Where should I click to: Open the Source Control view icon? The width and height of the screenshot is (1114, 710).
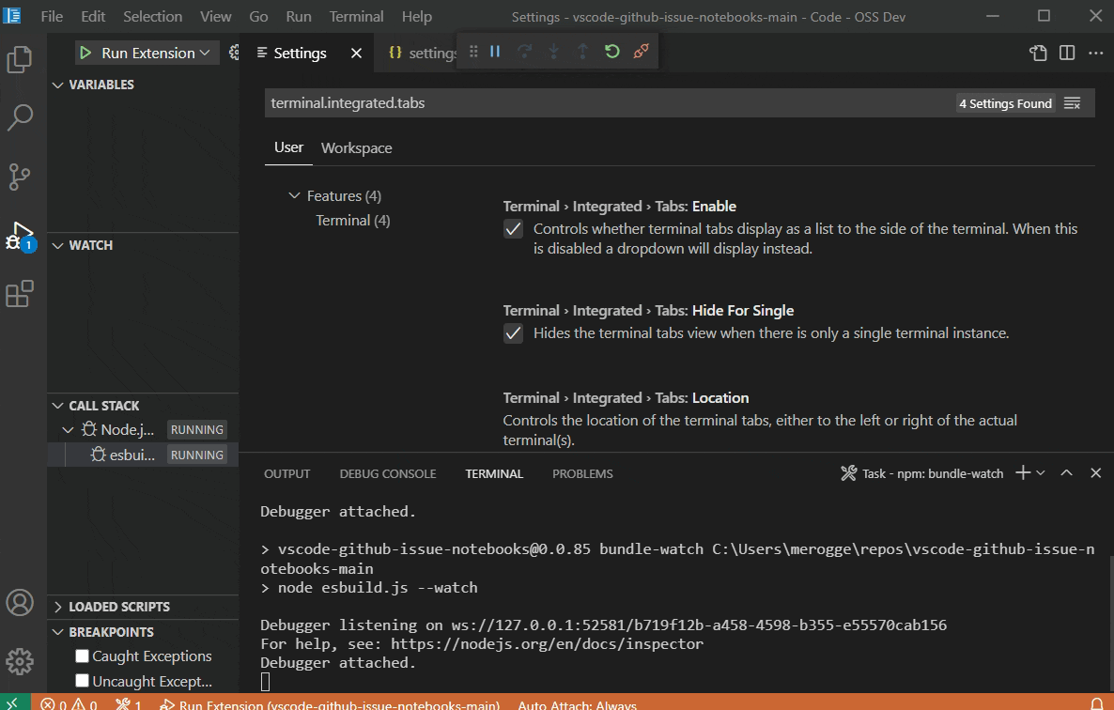point(22,177)
